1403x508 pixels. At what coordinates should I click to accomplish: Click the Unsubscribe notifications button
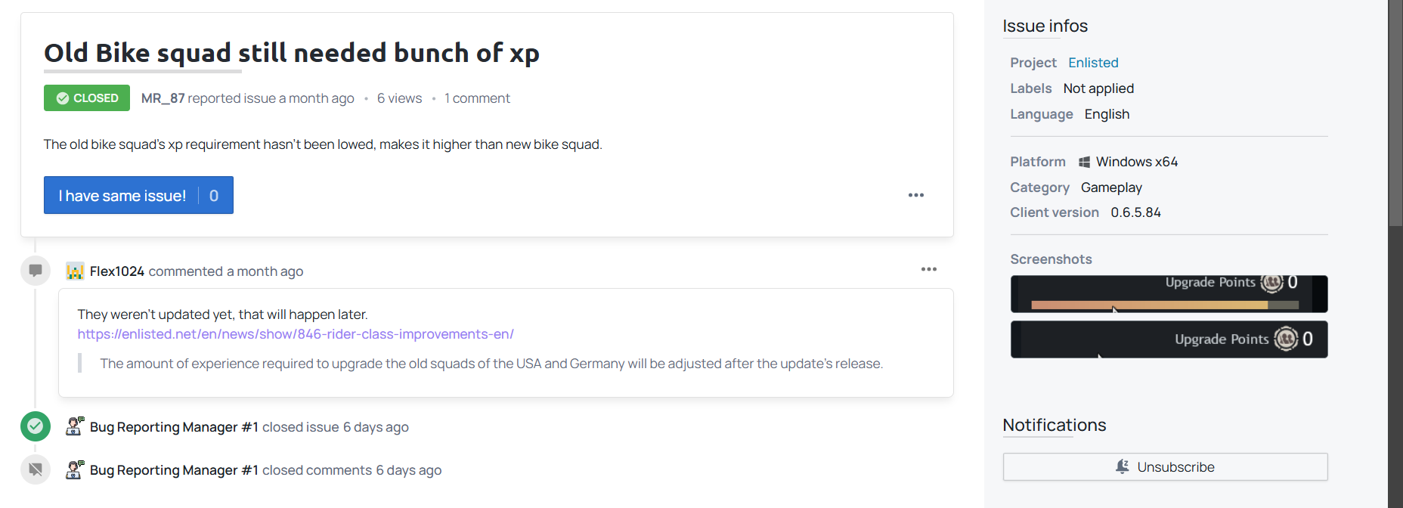pyautogui.click(x=1165, y=467)
